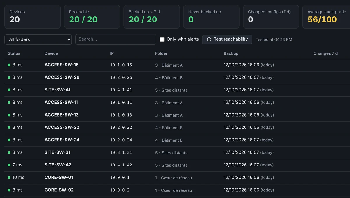
Task: Sort by the Folder column header
Action: tap(161, 53)
